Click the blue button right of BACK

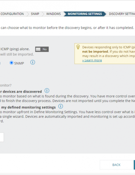(134, 165)
